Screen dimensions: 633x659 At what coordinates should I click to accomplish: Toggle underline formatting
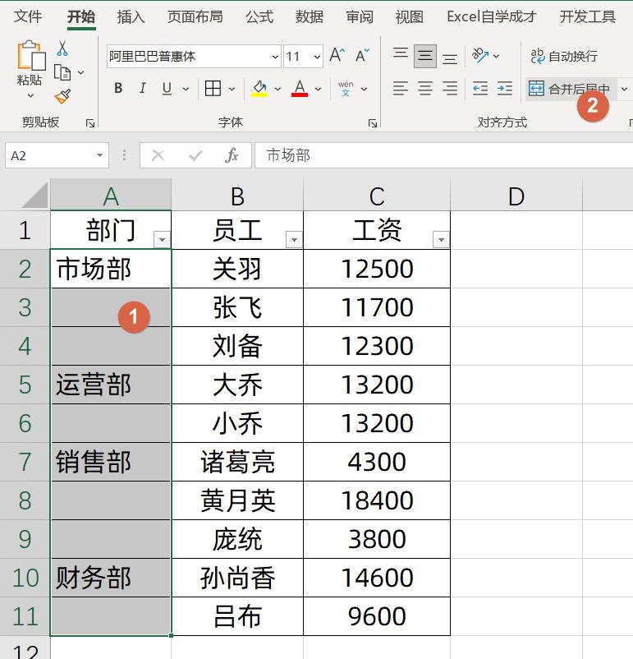click(x=167, y=88)
